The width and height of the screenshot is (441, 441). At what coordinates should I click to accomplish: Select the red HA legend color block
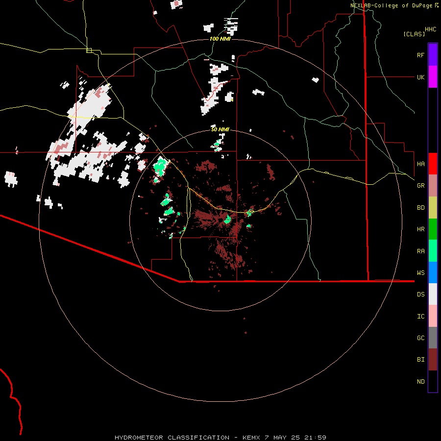tap(433, 164)
